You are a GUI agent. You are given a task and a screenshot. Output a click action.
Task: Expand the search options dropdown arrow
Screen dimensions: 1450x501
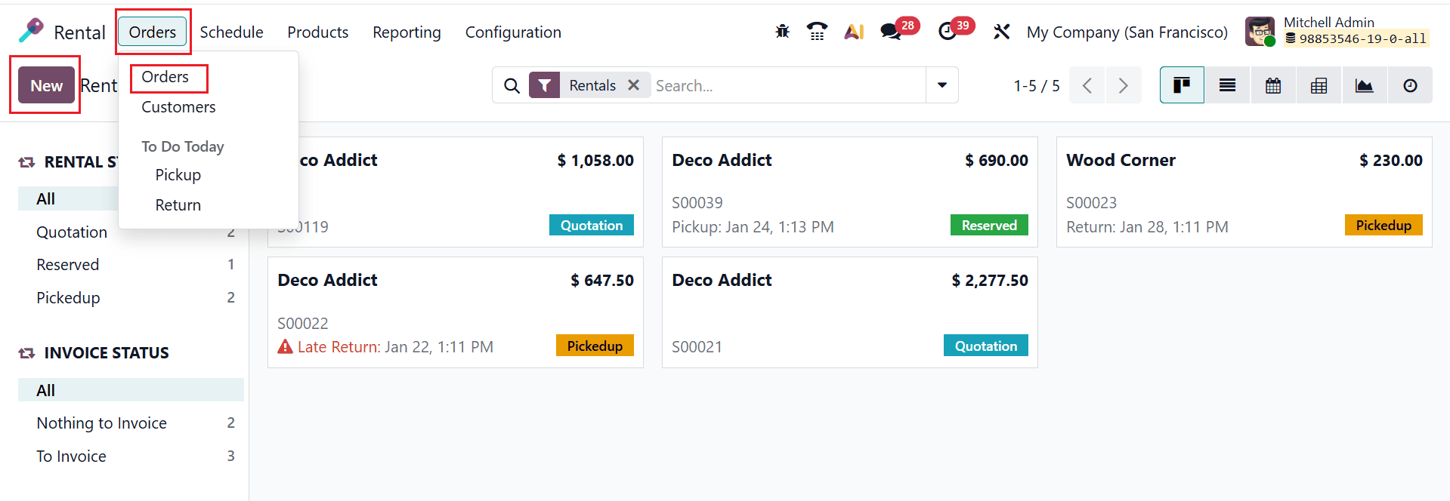click(941, 85)
